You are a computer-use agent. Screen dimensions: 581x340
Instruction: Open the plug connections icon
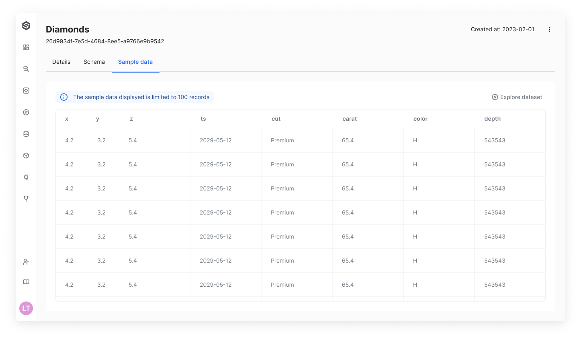(26, 177)
